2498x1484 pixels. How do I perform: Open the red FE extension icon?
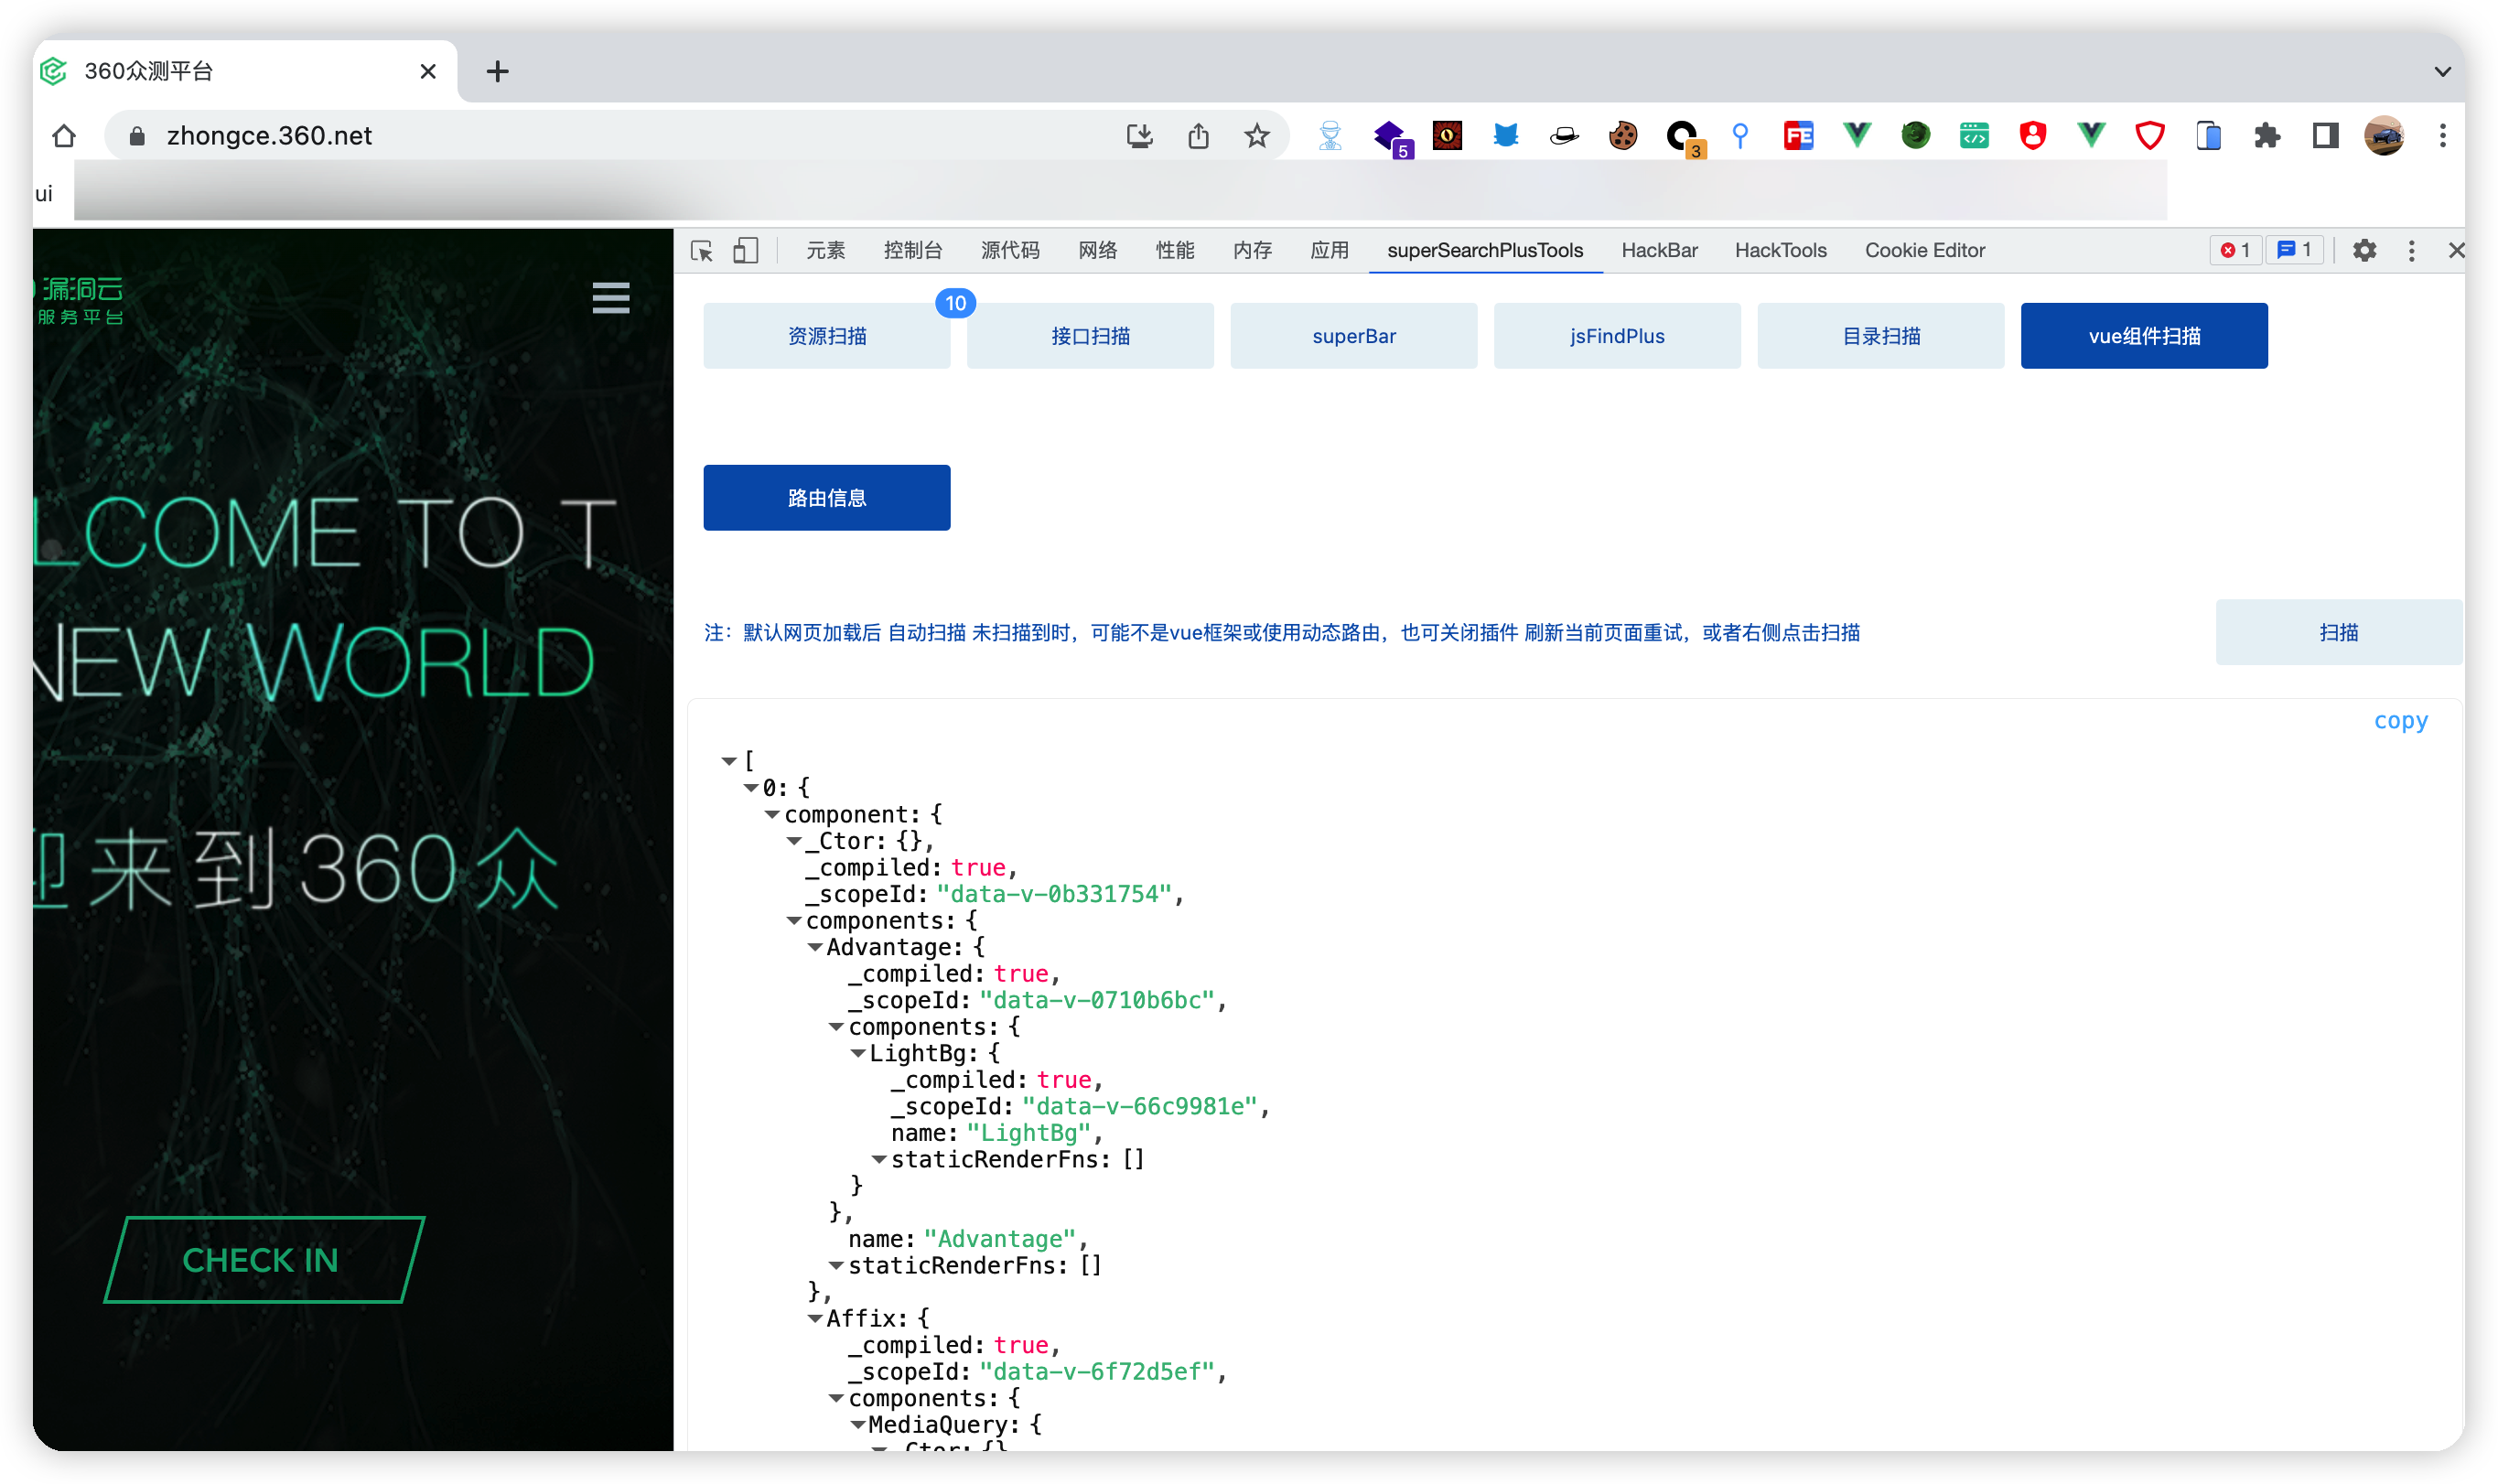coord(1798,136)
